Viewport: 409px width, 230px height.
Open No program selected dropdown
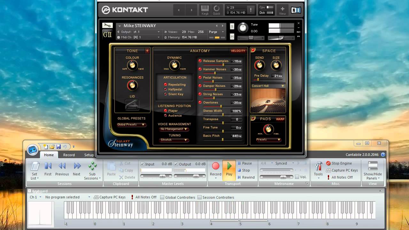[68, 197]
